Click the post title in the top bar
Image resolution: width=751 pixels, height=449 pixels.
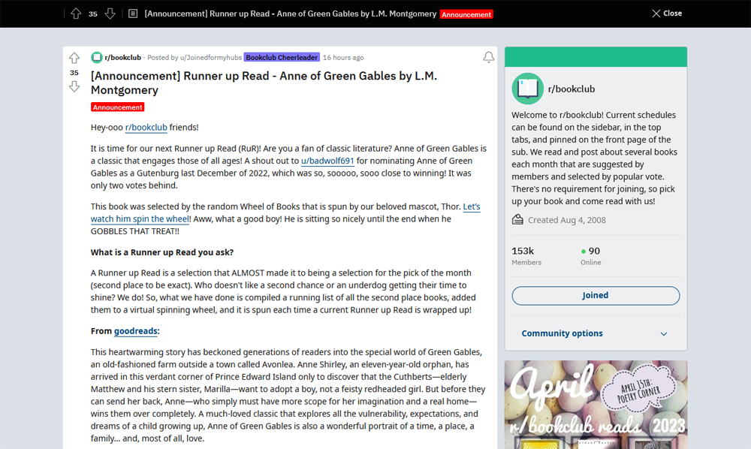click(290, 14)
